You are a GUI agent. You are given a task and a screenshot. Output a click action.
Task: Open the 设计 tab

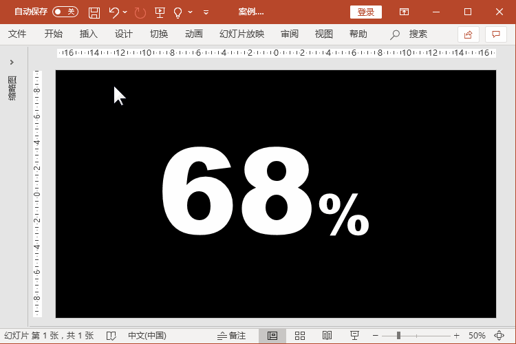(124, 34)
